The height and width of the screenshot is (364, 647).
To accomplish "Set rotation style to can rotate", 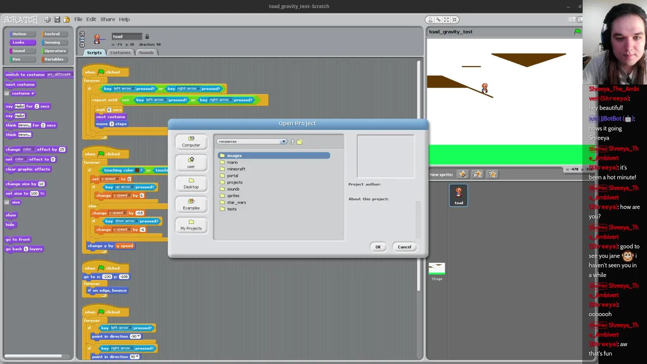I will (x=82, y=34).
